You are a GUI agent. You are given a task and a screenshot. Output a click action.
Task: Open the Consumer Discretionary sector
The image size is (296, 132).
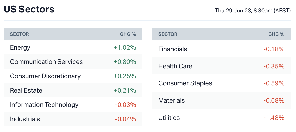tap(45, 76)
